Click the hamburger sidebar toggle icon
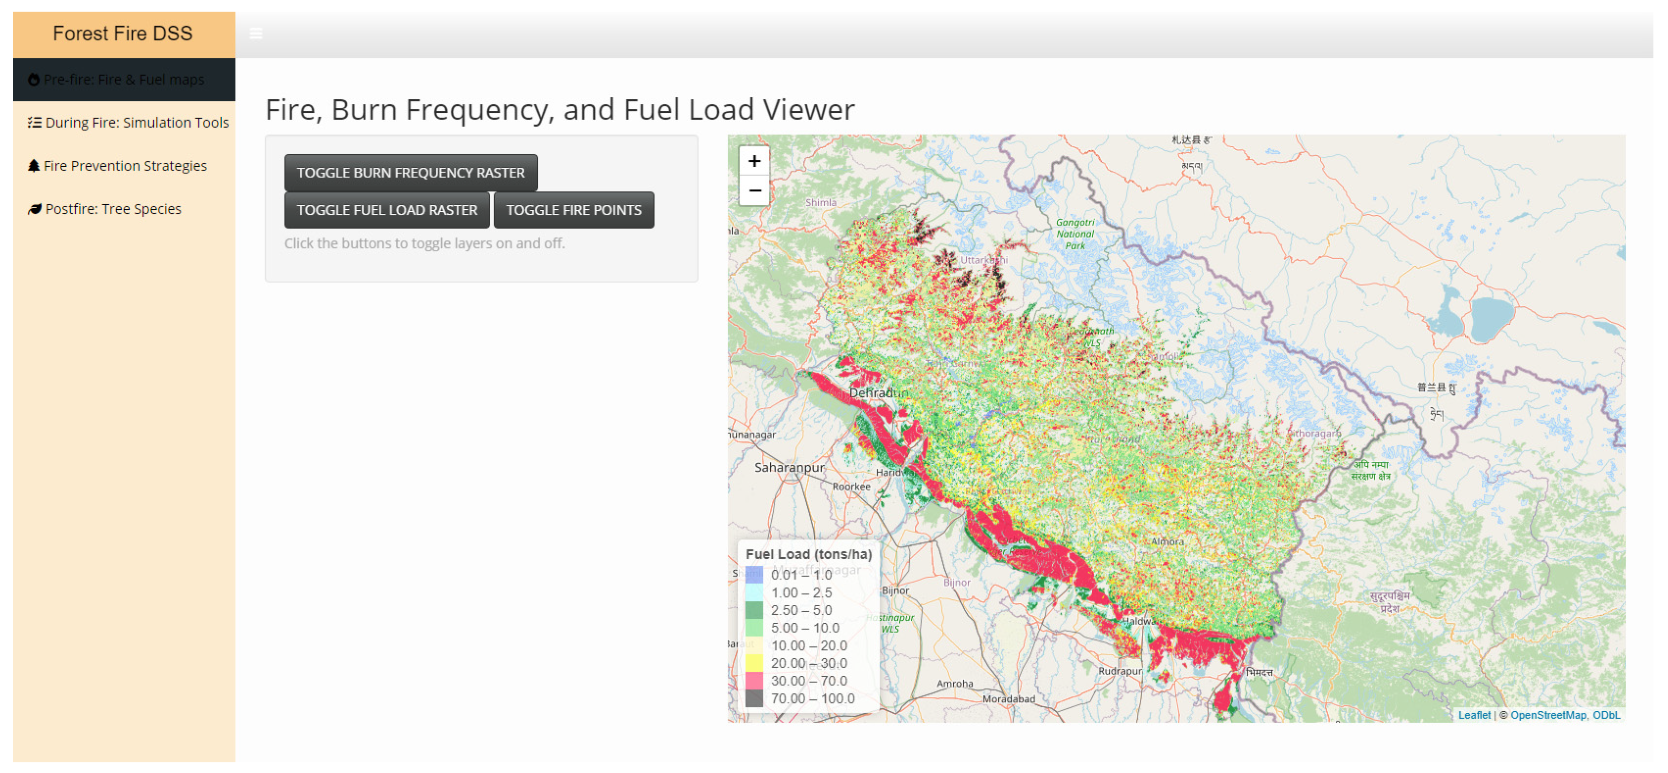 click(256, 34)
